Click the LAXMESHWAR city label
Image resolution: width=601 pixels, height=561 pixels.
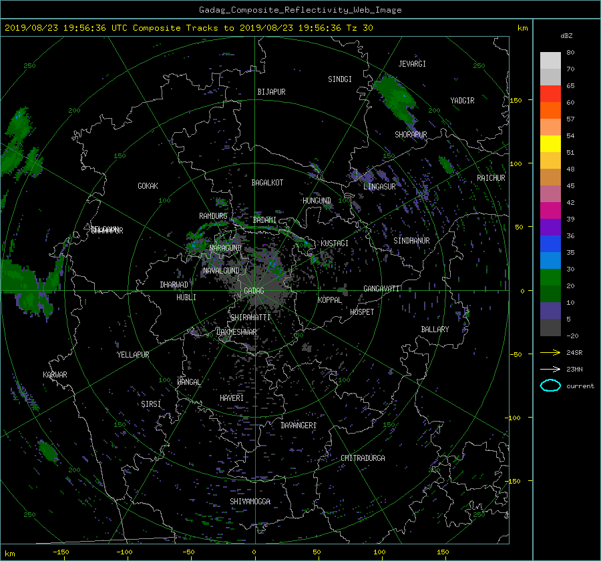click(236, 332)
